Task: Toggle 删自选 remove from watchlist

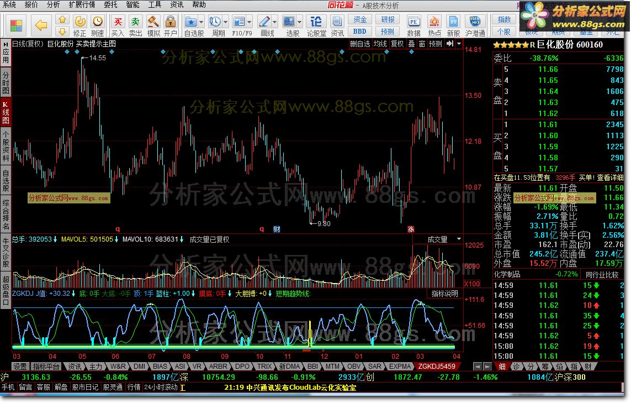Action: (360, 44)
